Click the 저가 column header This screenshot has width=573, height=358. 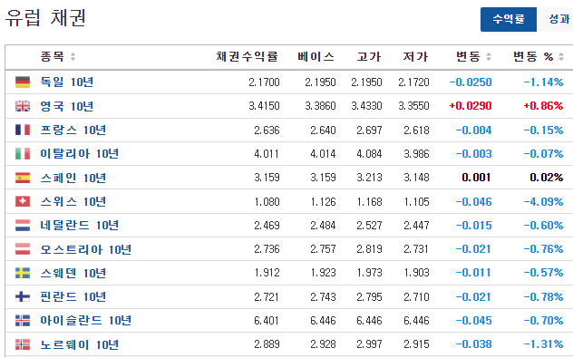[x=415, y=56]
